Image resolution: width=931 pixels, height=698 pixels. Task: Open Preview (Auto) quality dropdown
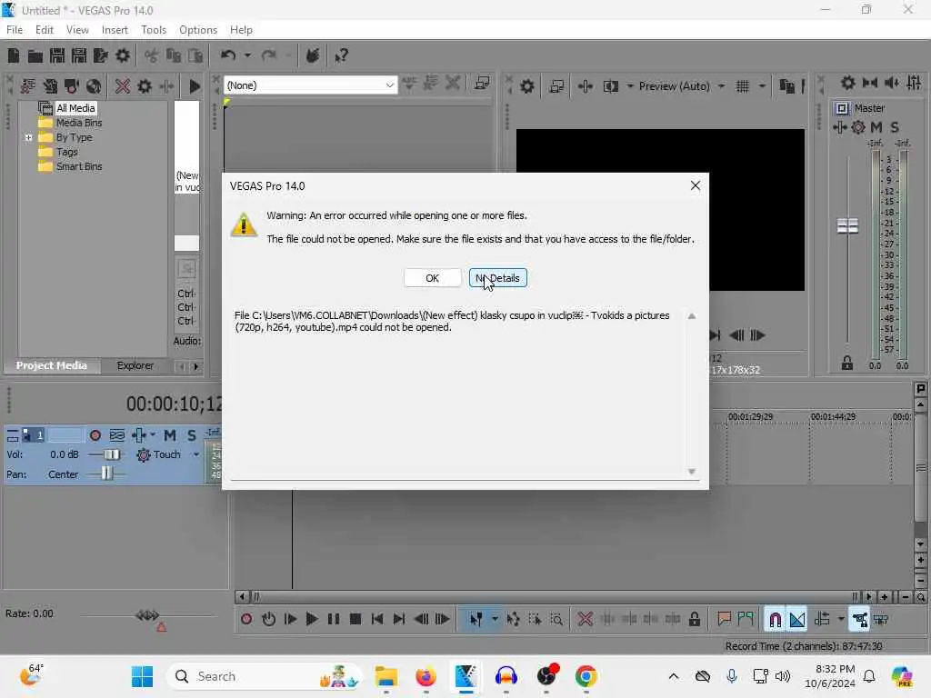click(x=721, y=86)
